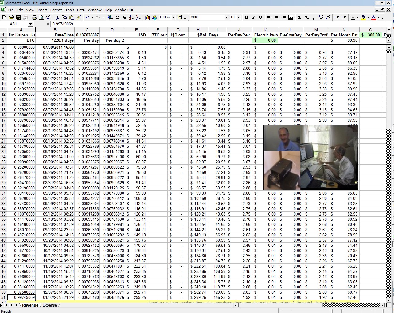This screenshot has height=313, width=394.
Task: Save the workbook with the diskette icon
Action: tap(18, 17)
